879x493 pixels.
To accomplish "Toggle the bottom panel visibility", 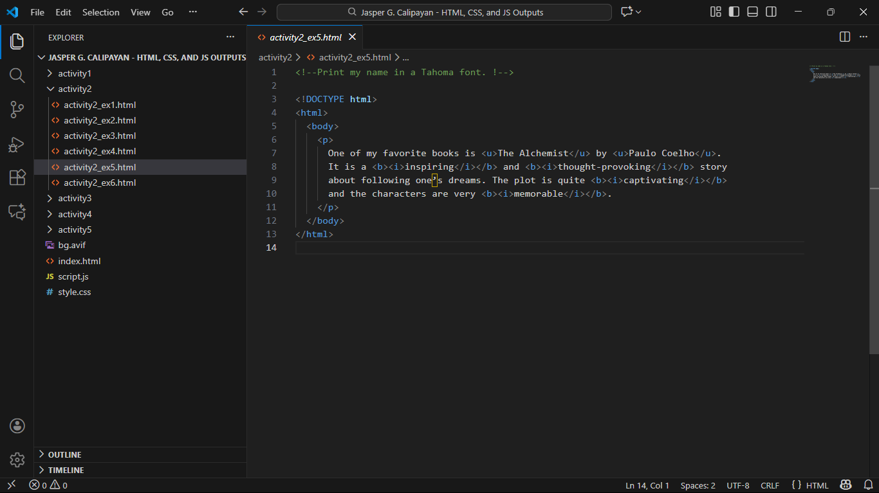I will (752, 12).
